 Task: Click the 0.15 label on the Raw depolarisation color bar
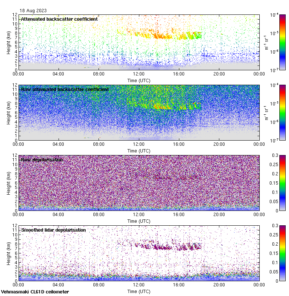coord(274,183)
